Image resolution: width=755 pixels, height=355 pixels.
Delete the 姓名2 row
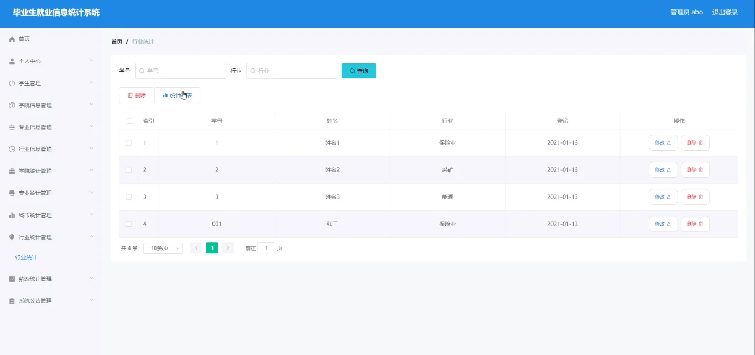(695, 169)
